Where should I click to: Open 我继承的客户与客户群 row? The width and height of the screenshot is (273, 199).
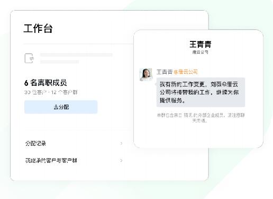point(74,160)
